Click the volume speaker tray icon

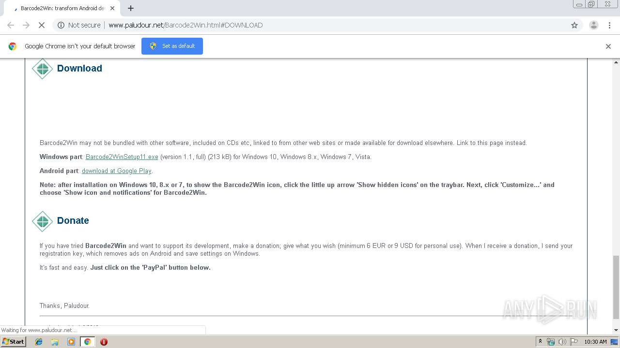(562, 342)
